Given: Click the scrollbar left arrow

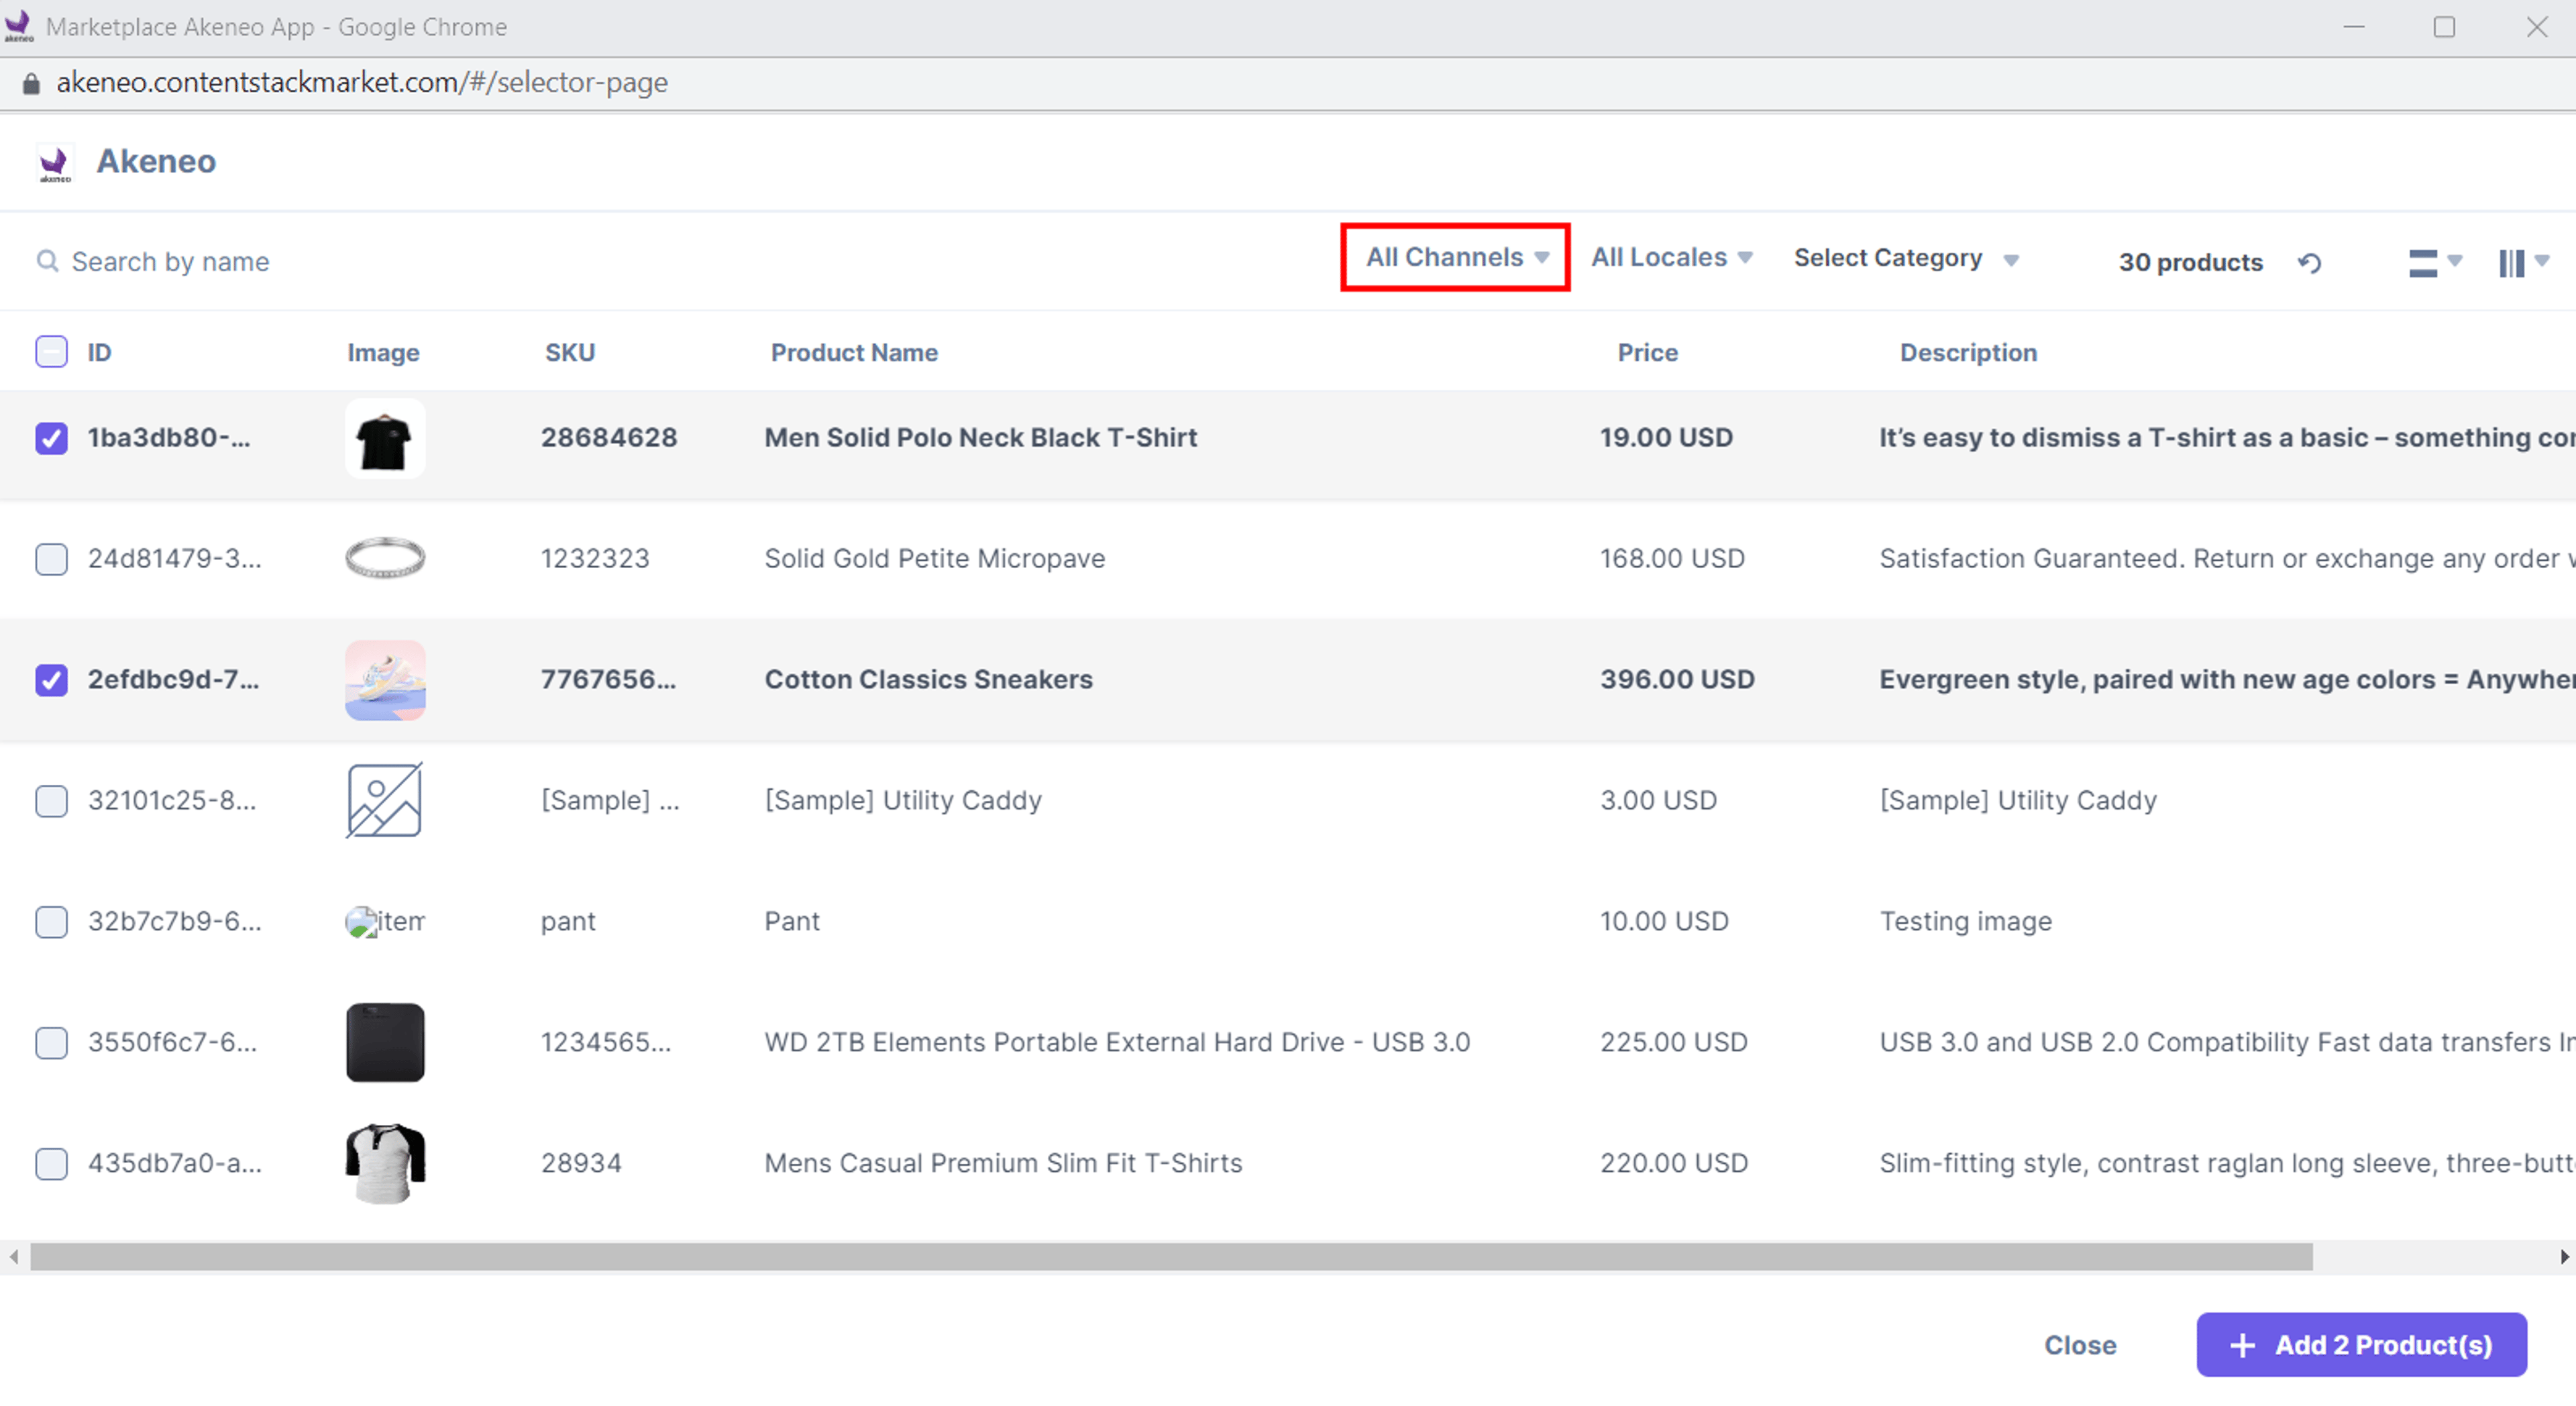Looking at the screenshot, I should click(x=13, y=1257).
